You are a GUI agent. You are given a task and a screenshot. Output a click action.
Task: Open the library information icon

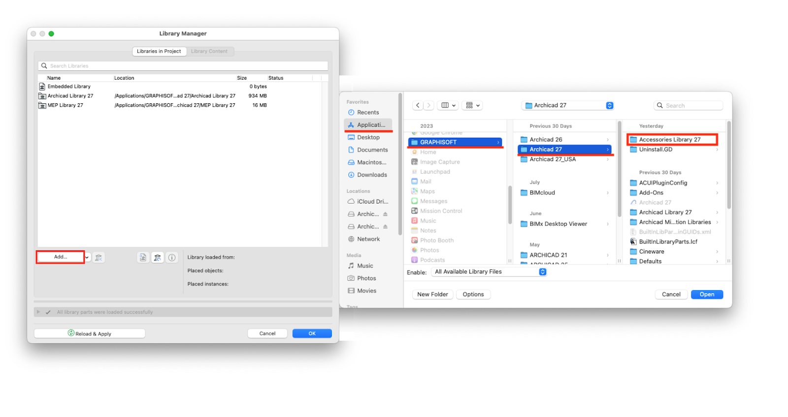click(172, 257)
